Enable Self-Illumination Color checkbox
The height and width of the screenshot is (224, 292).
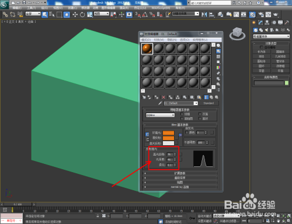pyautogui.click(x=187, y=132)
